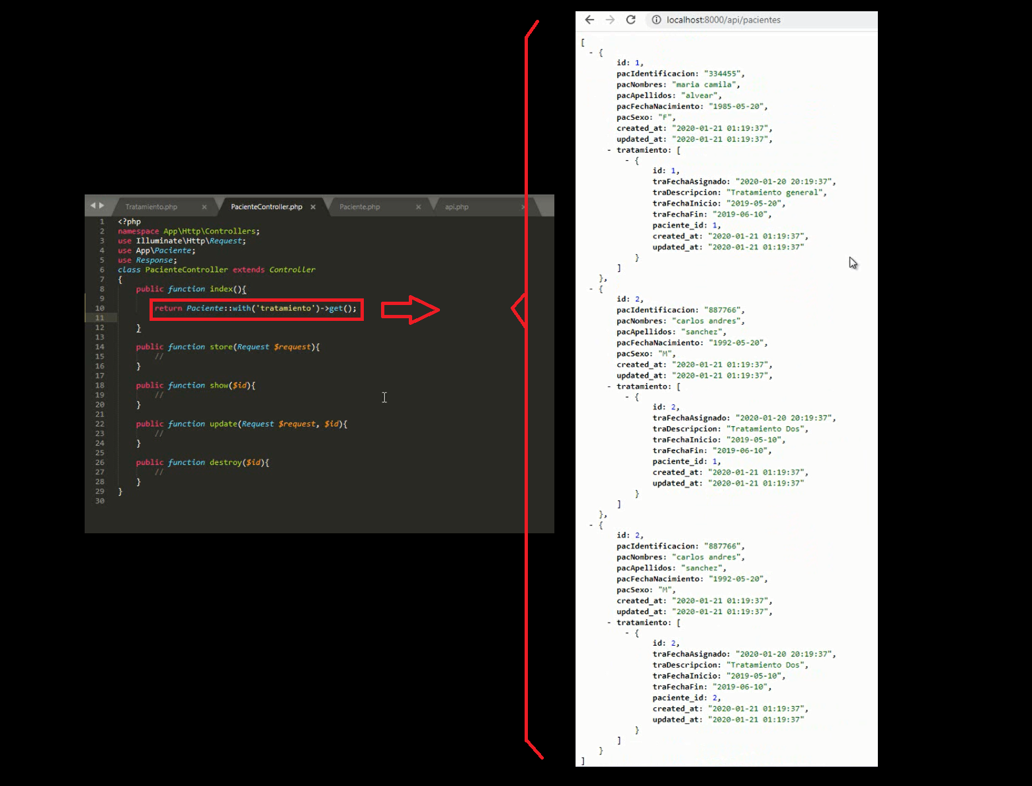Viewport: 1032px width, 786px height.
Task: Click the right tab-scroll arrow in editor
Action: (102, 206)
